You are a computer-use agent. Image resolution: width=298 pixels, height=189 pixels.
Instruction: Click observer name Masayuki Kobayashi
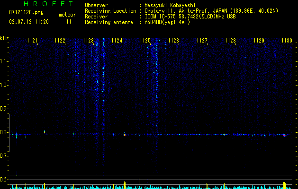click(x=170, y=6)
